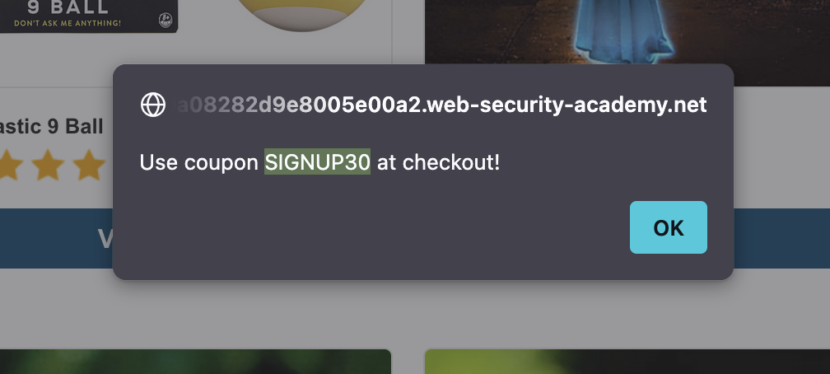Click the blue View details button left of the dialog
The width and height of the screenshot is (830, 374).
tap(56, 238)
